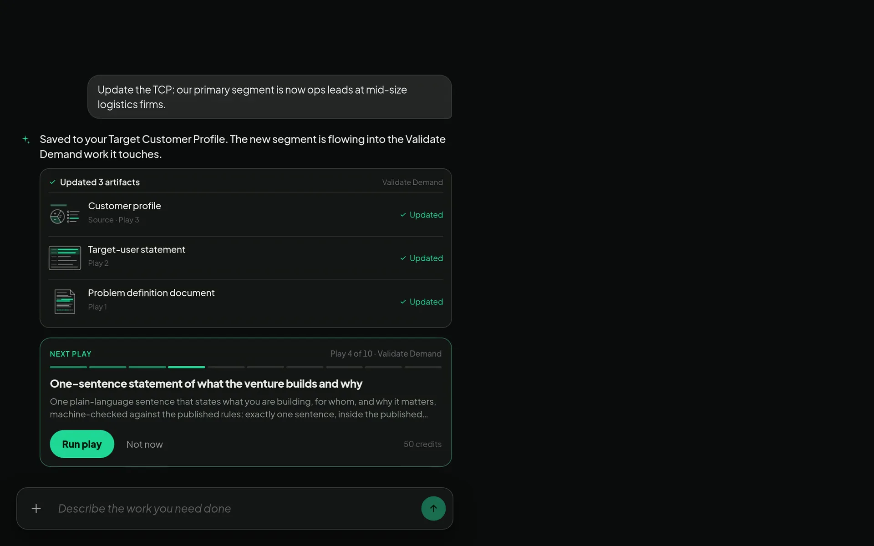Click the Updated status on the Customer profile row

point(421,215)
